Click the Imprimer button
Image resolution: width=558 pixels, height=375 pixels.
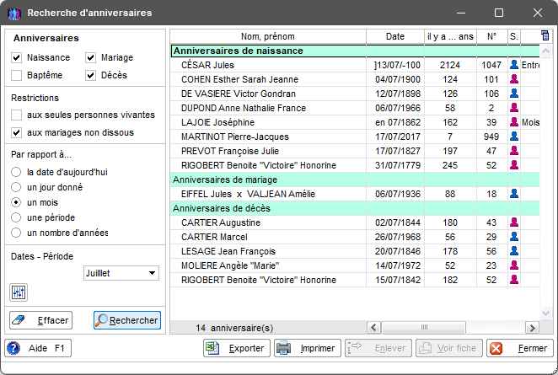click(308, 348)
